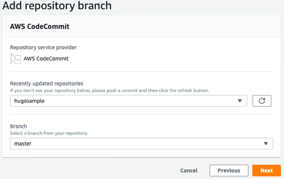Click the 'Recently updated repositories' label
This screenshot has height=179, width=284.
[x=46, y=84]
